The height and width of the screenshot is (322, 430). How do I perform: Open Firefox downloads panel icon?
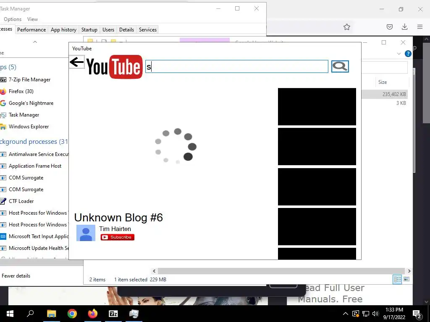[x=404, y=27]
